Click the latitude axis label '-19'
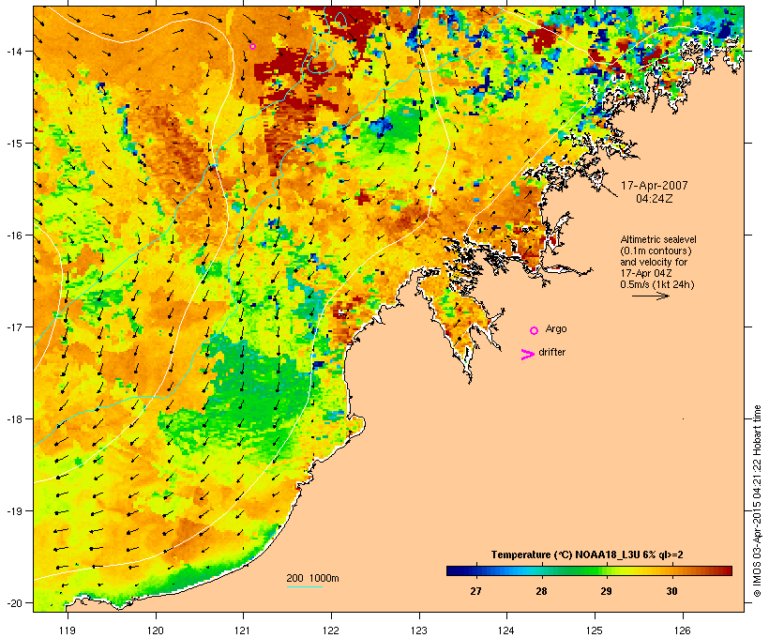Screen dimensions: 769x638 tap(13, 511)
